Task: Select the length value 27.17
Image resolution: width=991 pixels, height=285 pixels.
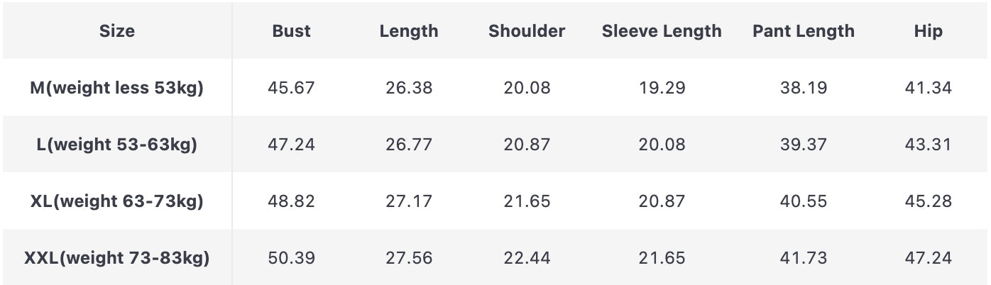Action: point(408,201)
